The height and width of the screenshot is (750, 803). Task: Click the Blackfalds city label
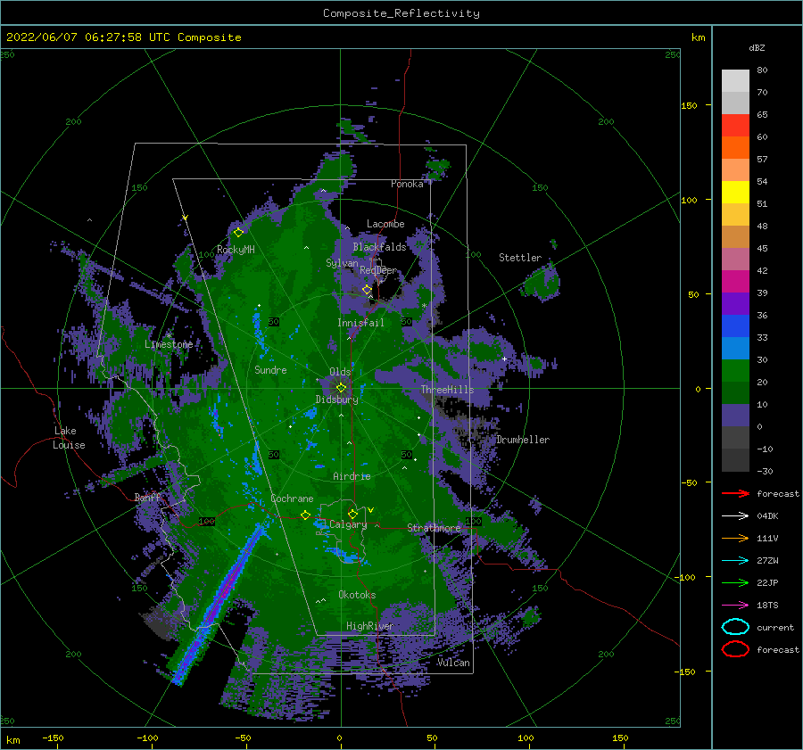[x=379, y=247]
